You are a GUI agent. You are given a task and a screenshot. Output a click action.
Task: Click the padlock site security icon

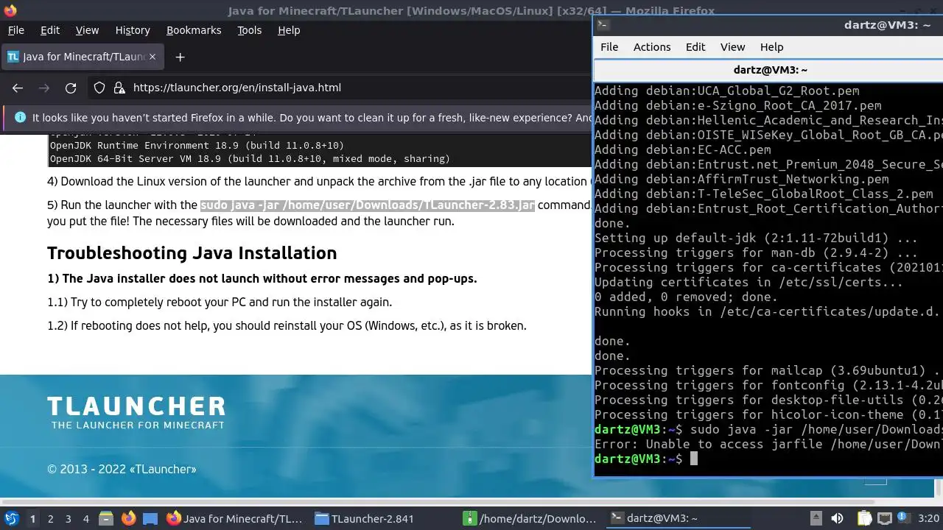pos(119,88)
